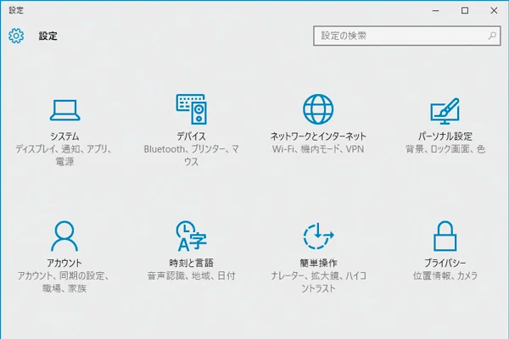509x339 pixels.
Task: Select the パーソナル設定 label
Action: pos(445,136)
